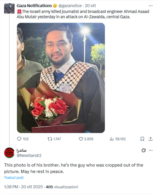Open view analytics showing 58.192
The height and width of the screenshot is (194, 156).
click(118, 139)
